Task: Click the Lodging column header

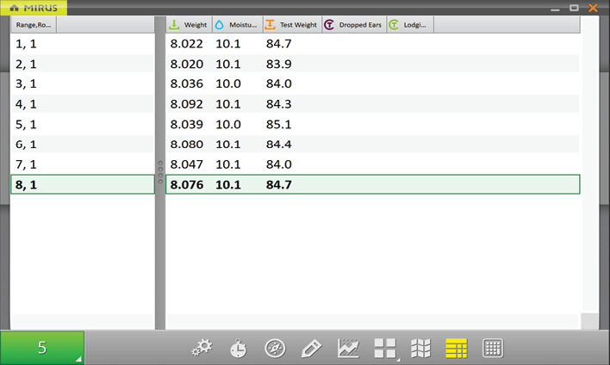Action: pos(410,25)
